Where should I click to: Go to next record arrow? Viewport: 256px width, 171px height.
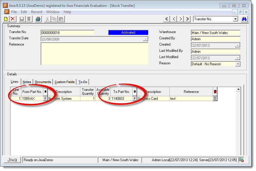(180, 19)
